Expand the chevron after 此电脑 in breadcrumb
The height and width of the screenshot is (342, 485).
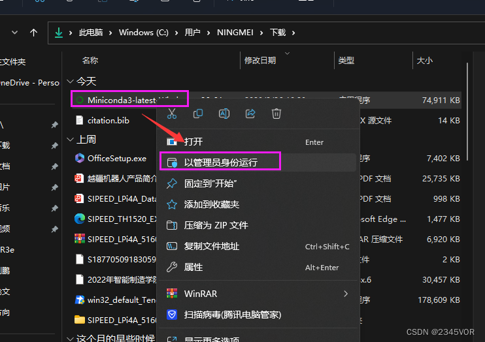pyautogui.click(x=110, y=33)
